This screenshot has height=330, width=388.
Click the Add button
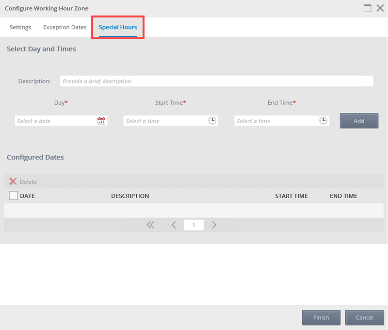click(x=359, y=121)
